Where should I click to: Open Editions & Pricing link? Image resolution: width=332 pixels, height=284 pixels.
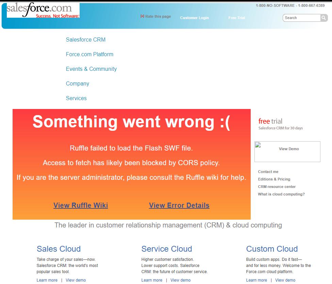(x=274, y=179)
